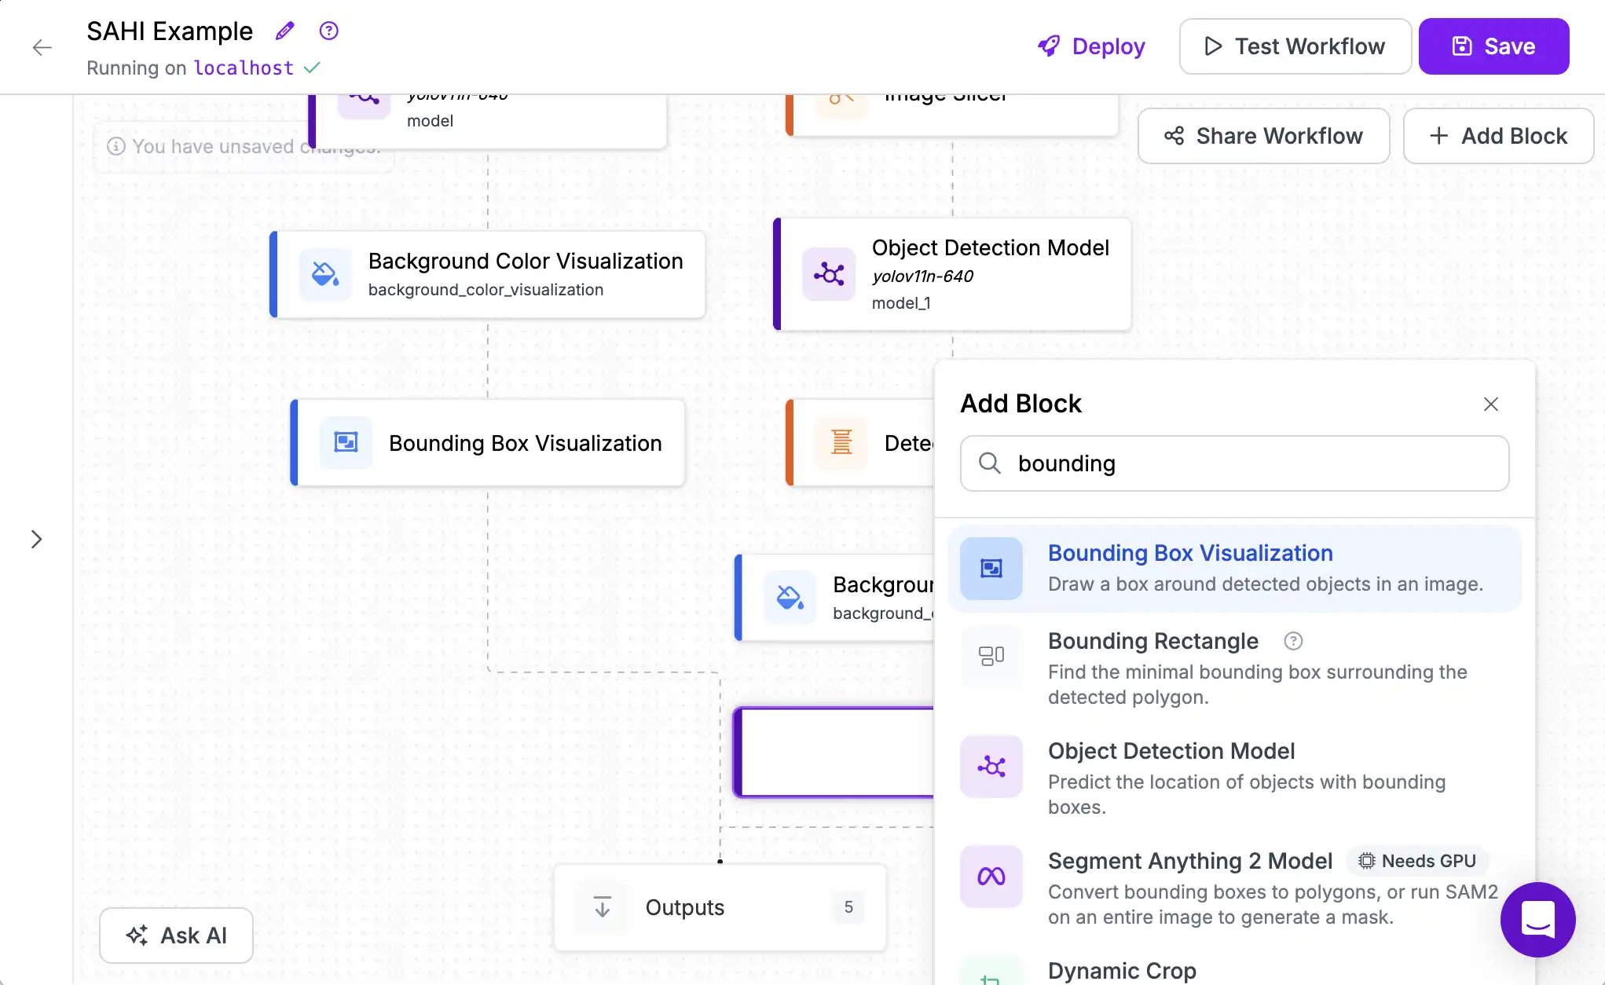Expand the left sidebar chevron
Screen dimensions: 1605x985
click(36, 539)
